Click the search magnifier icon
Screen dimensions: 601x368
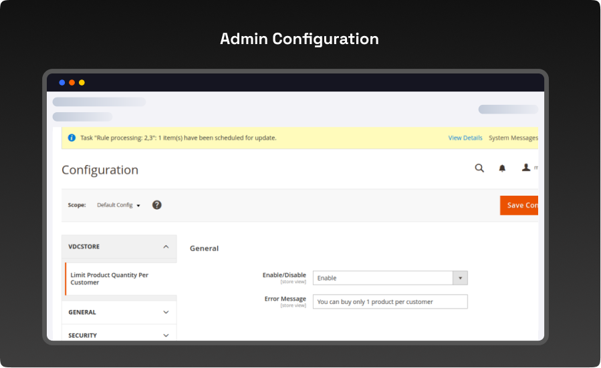tap(479, 168)
